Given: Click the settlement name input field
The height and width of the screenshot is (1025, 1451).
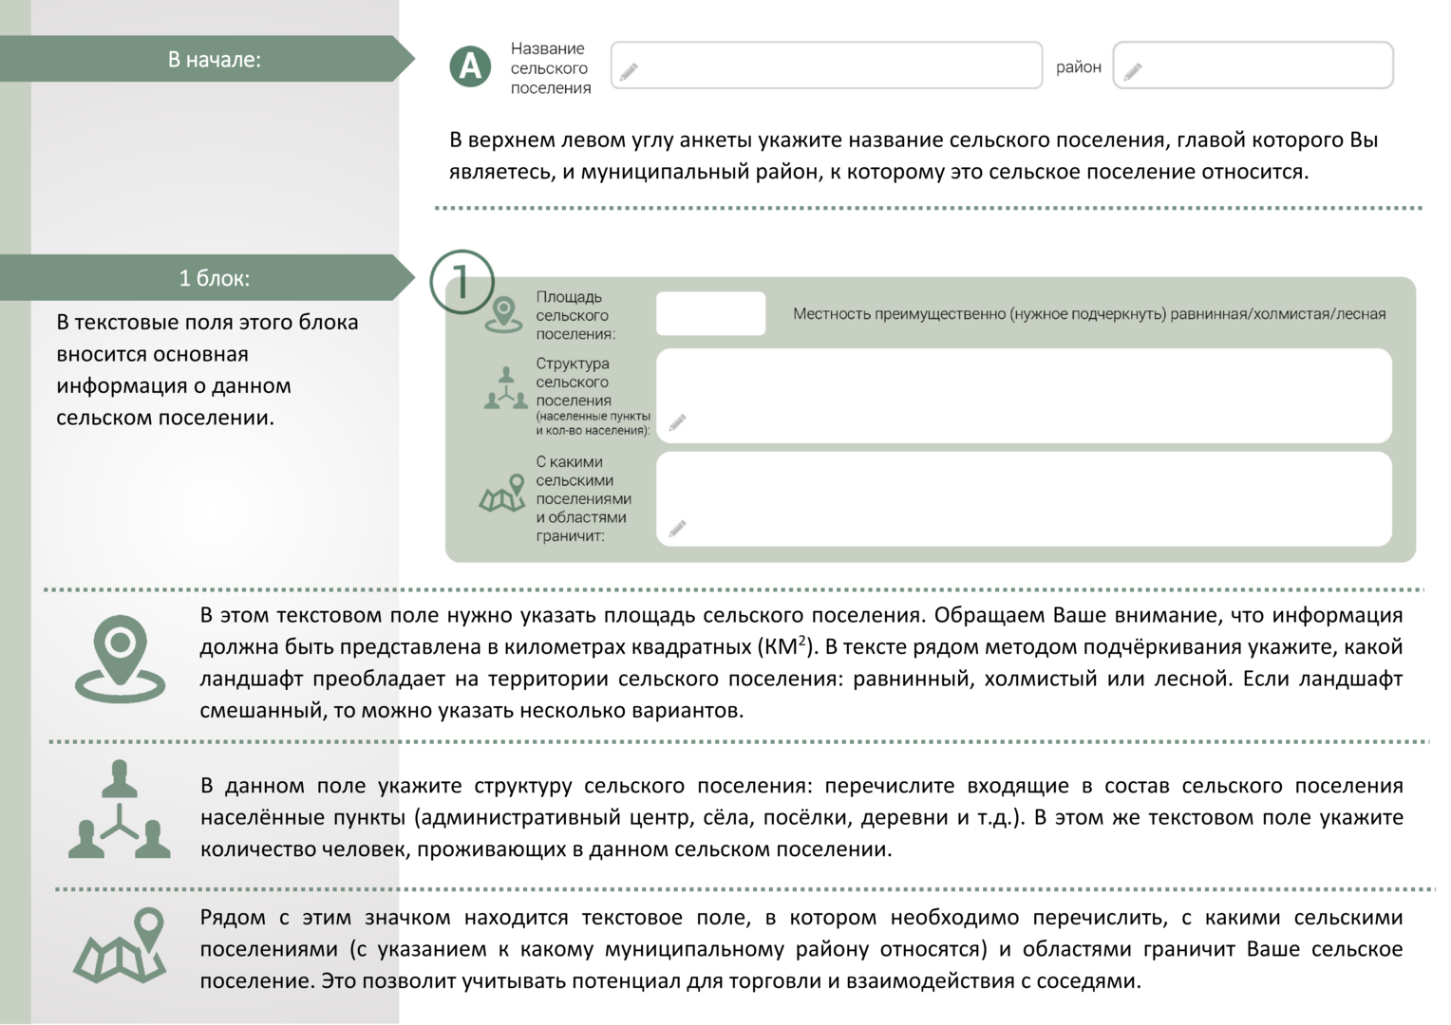Looking at the screenshot, I should 826,65.
